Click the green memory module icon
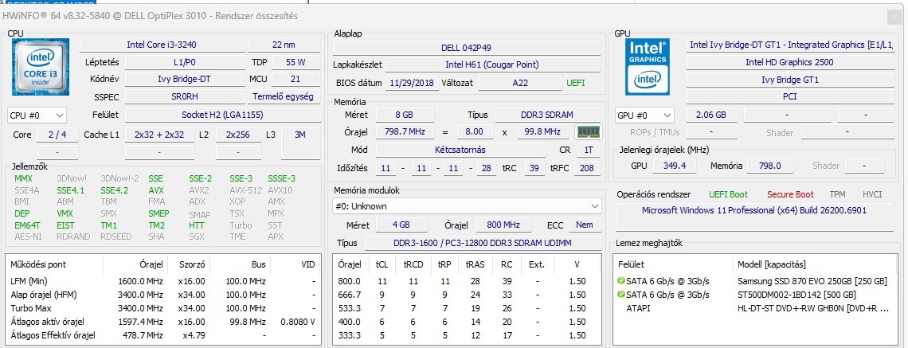This screenshot has width=908, height=348. point(588,131)
